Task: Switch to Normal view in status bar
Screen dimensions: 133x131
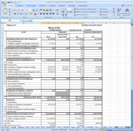Action: (101, 130)
